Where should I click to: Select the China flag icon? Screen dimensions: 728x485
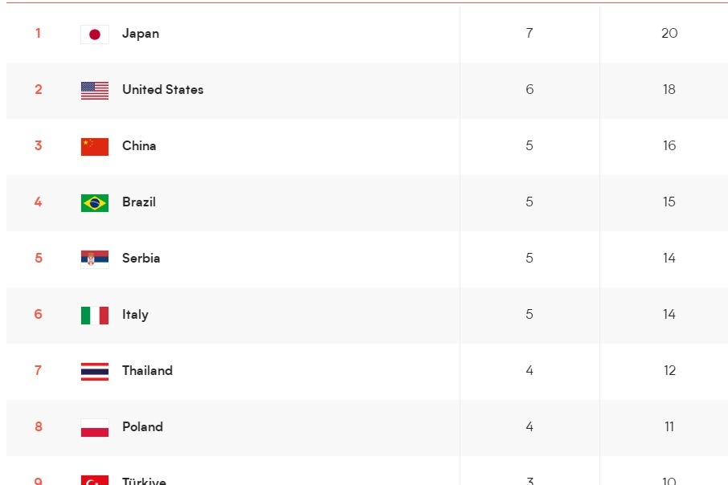(95, 147)
